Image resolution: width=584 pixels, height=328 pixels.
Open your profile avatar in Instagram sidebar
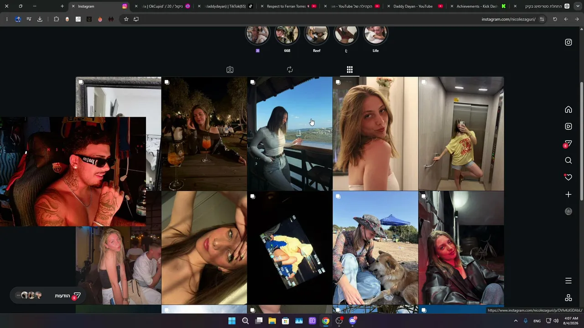(568, 211)
